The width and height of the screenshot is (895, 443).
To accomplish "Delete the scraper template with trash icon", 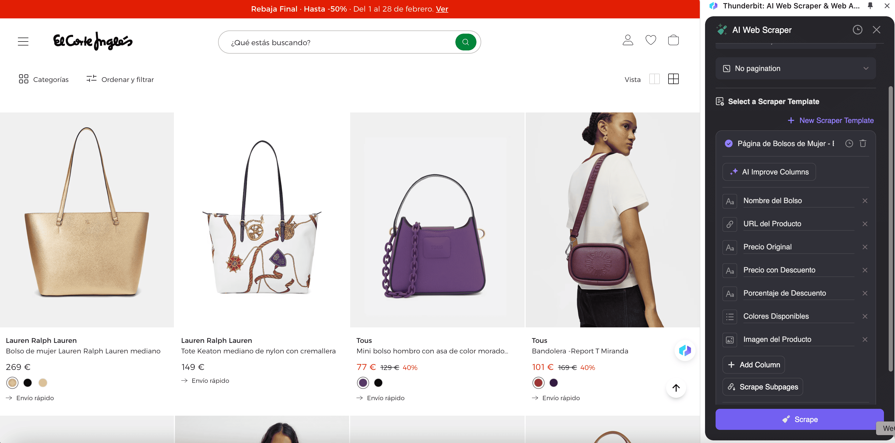I will (863, 144).
